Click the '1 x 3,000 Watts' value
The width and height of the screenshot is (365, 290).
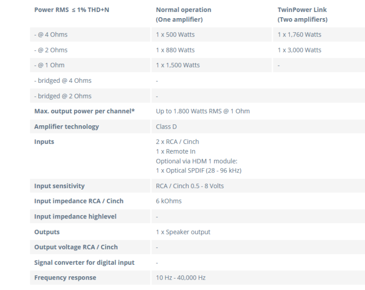[299, 50]
